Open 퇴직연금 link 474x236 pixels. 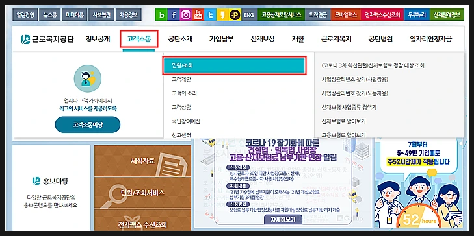(318, 14)
